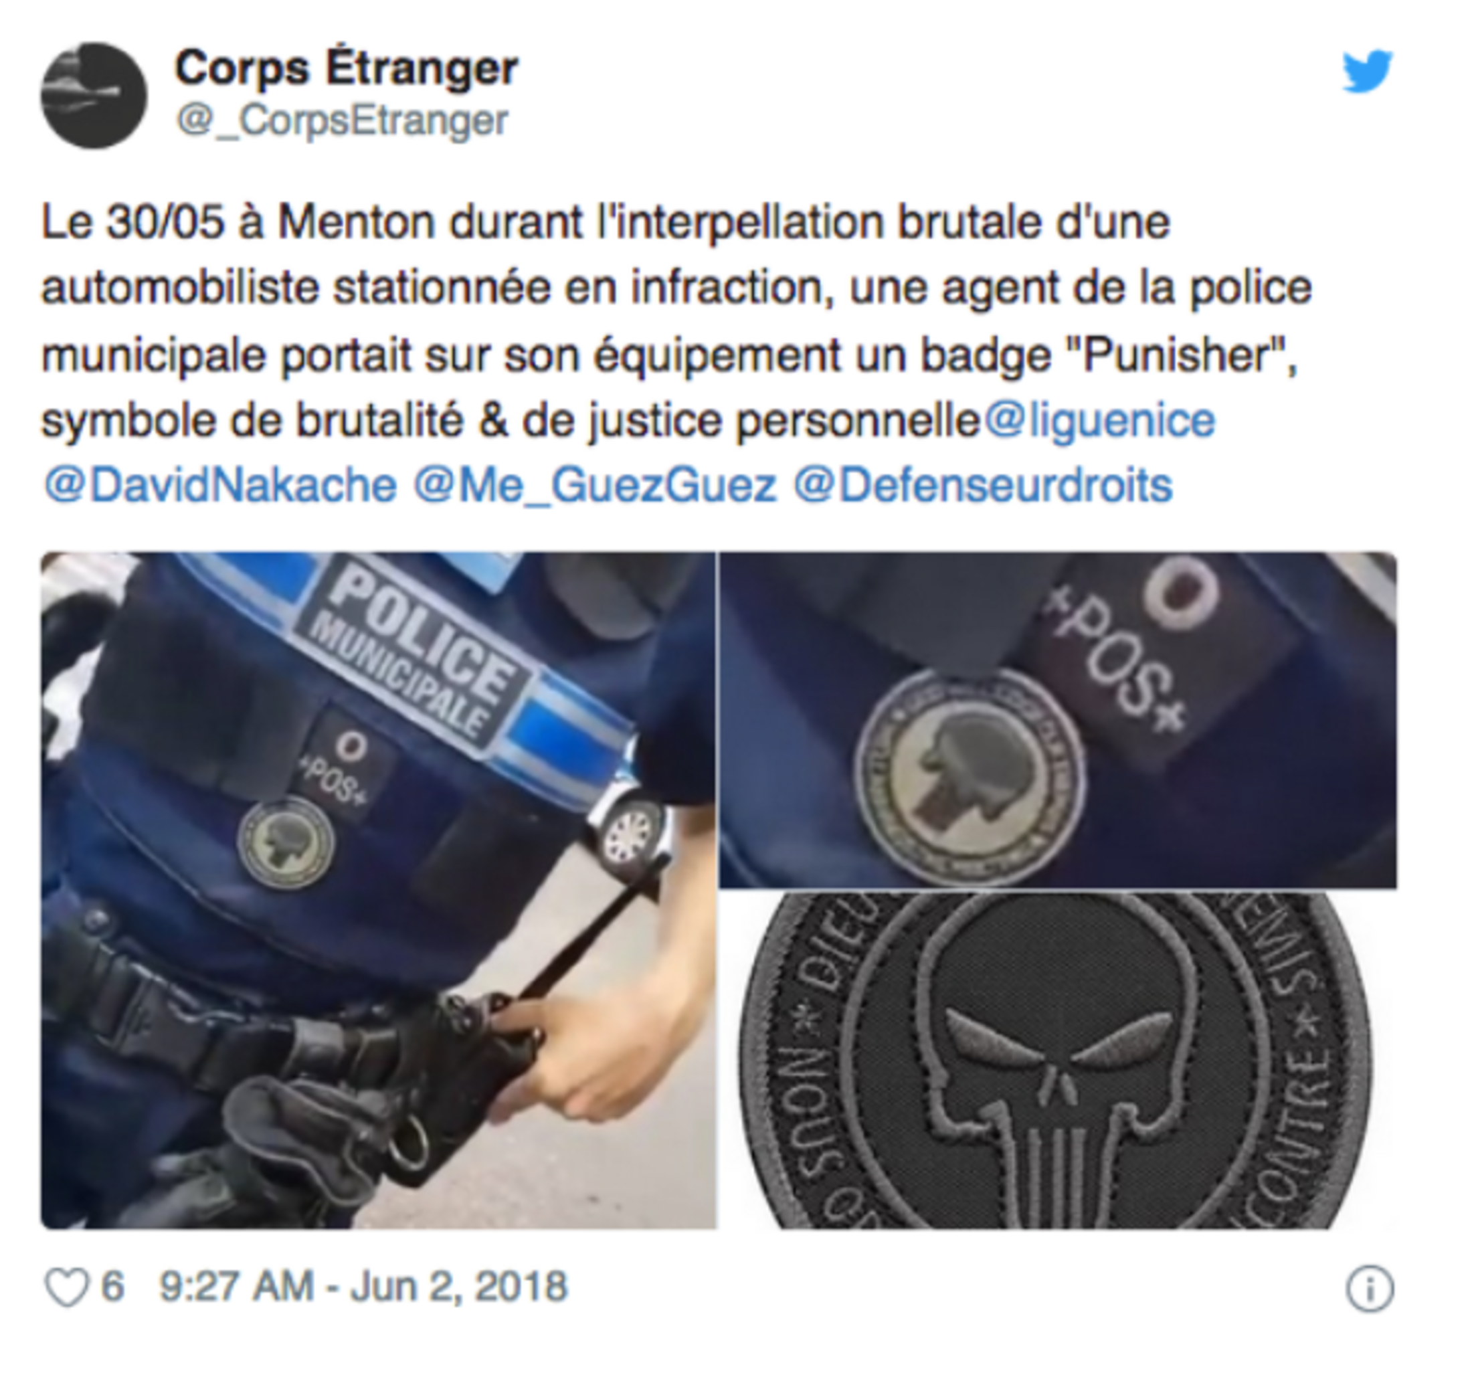This screenshot has width=1472, height=1375.
Task: Open the @liguenice mention
Action: pyautogui.click(x=1099, y=422)
